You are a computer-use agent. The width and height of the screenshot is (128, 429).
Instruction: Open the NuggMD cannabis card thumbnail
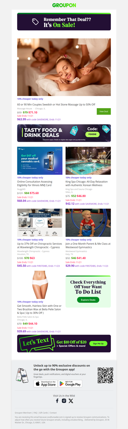pyautogui.click(x=40, y=161)
